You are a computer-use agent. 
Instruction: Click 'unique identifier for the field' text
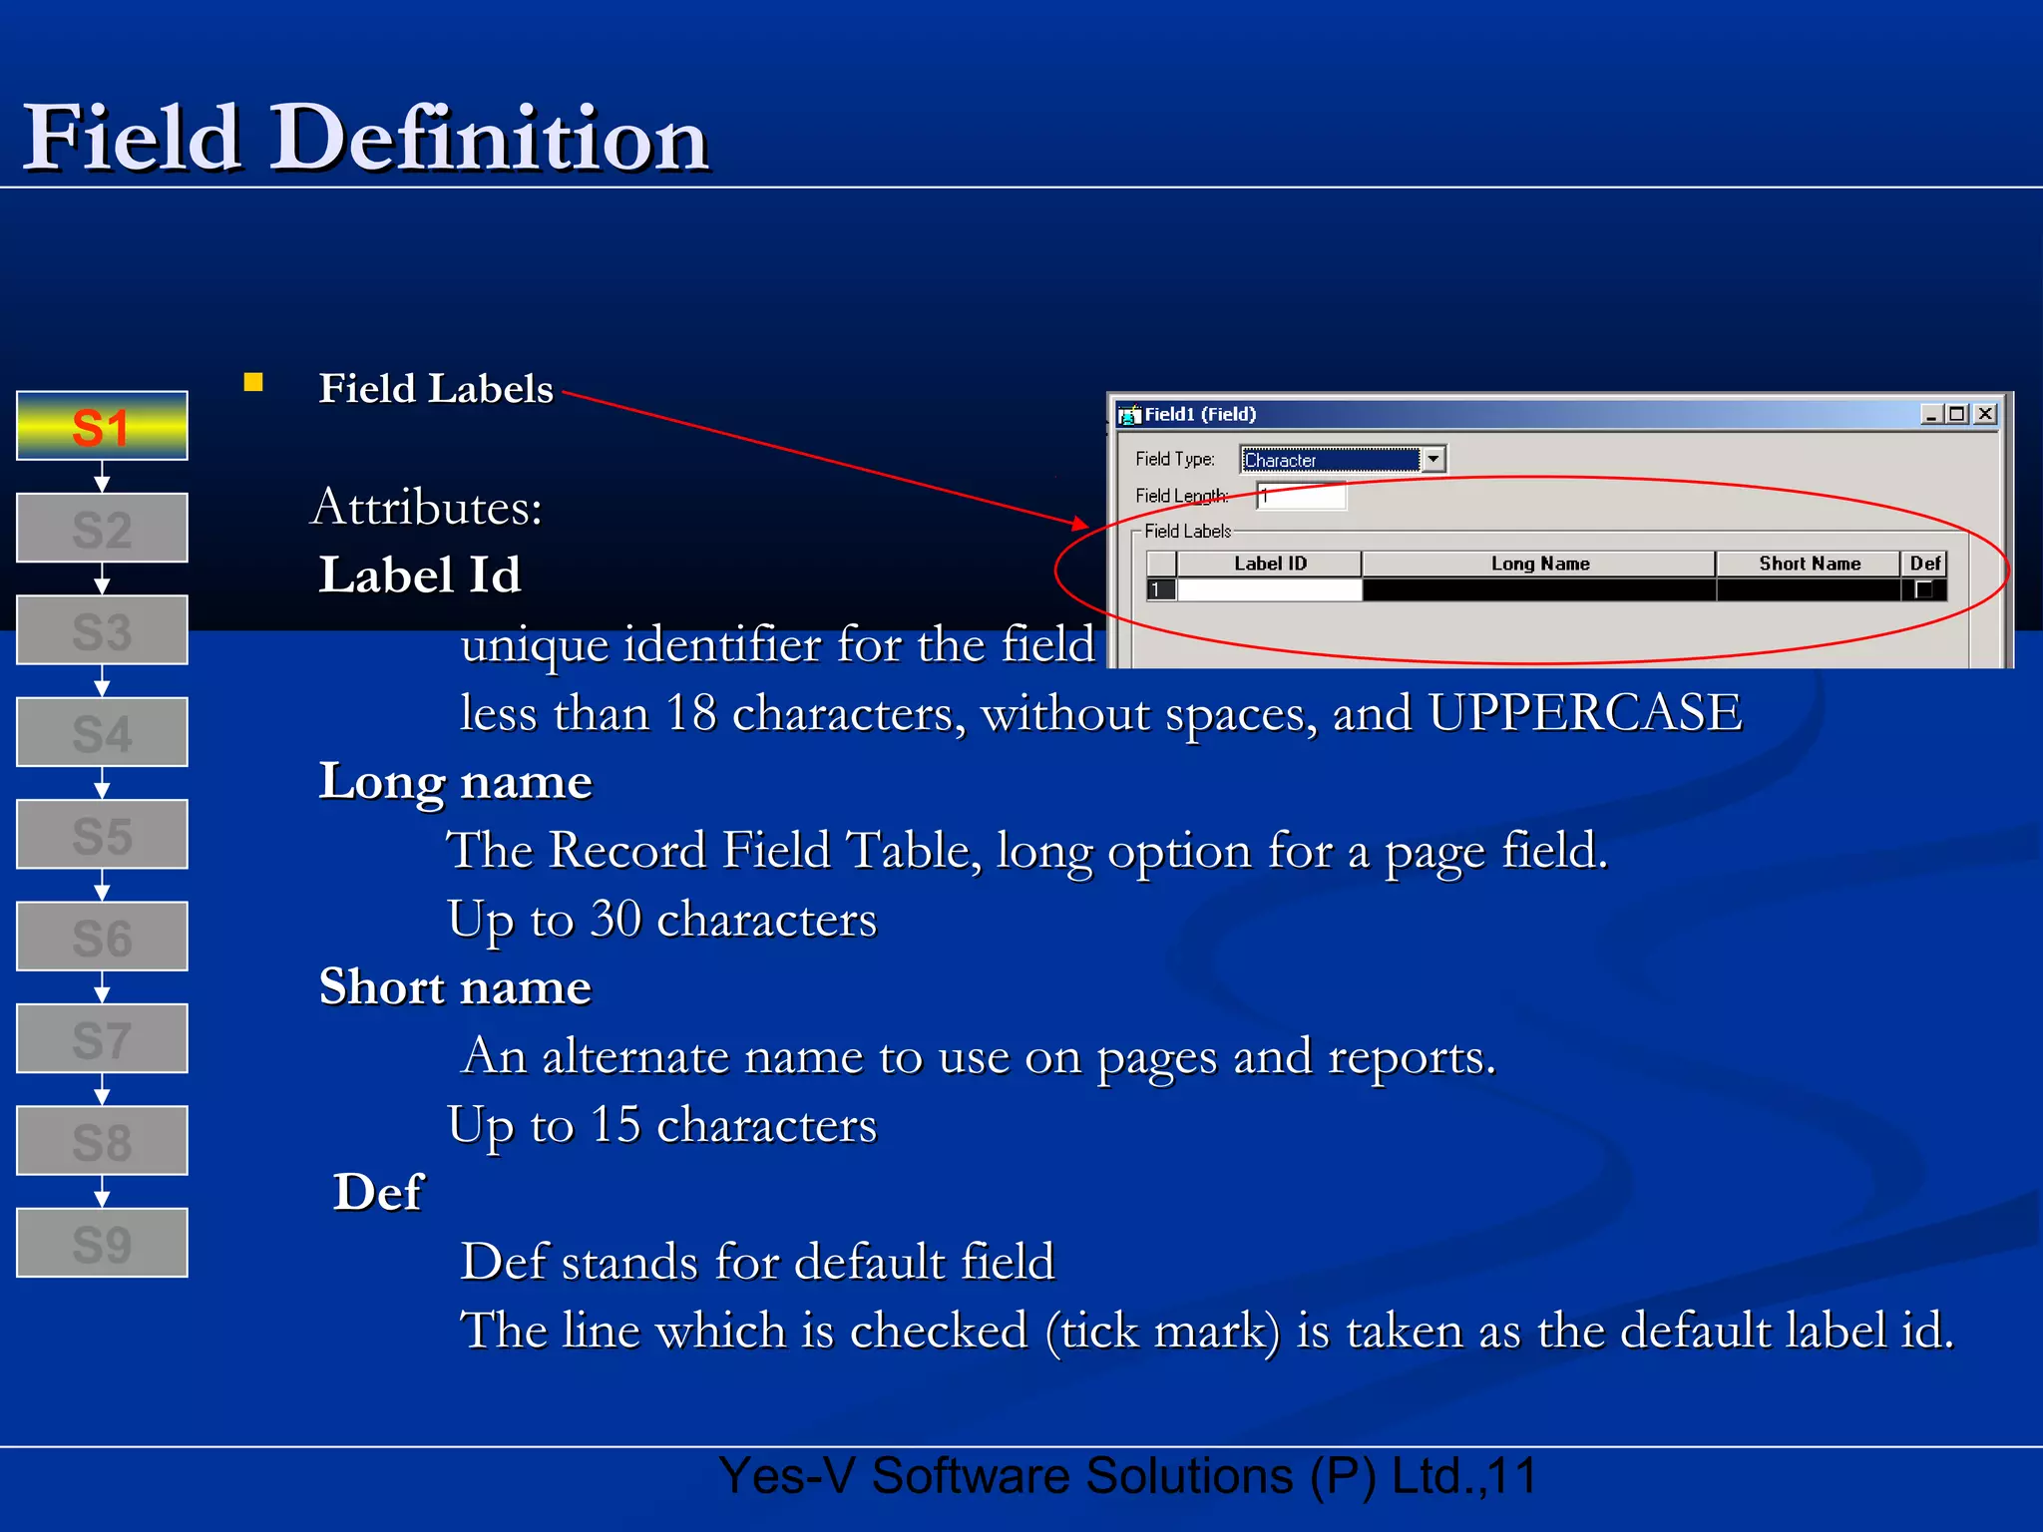(x=777, y=644)
